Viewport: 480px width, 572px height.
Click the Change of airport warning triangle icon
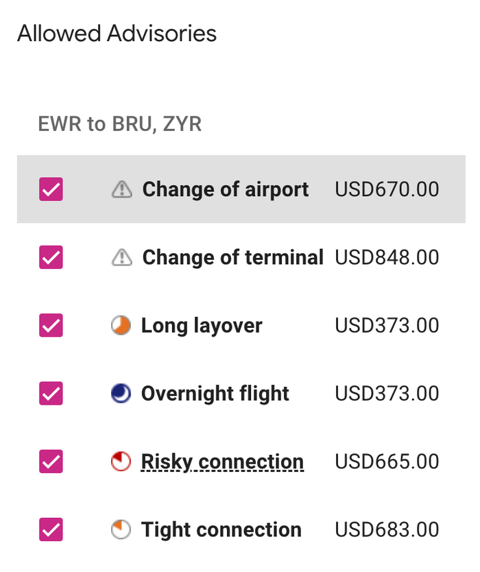pyautogui.click(x=122, y=189)
